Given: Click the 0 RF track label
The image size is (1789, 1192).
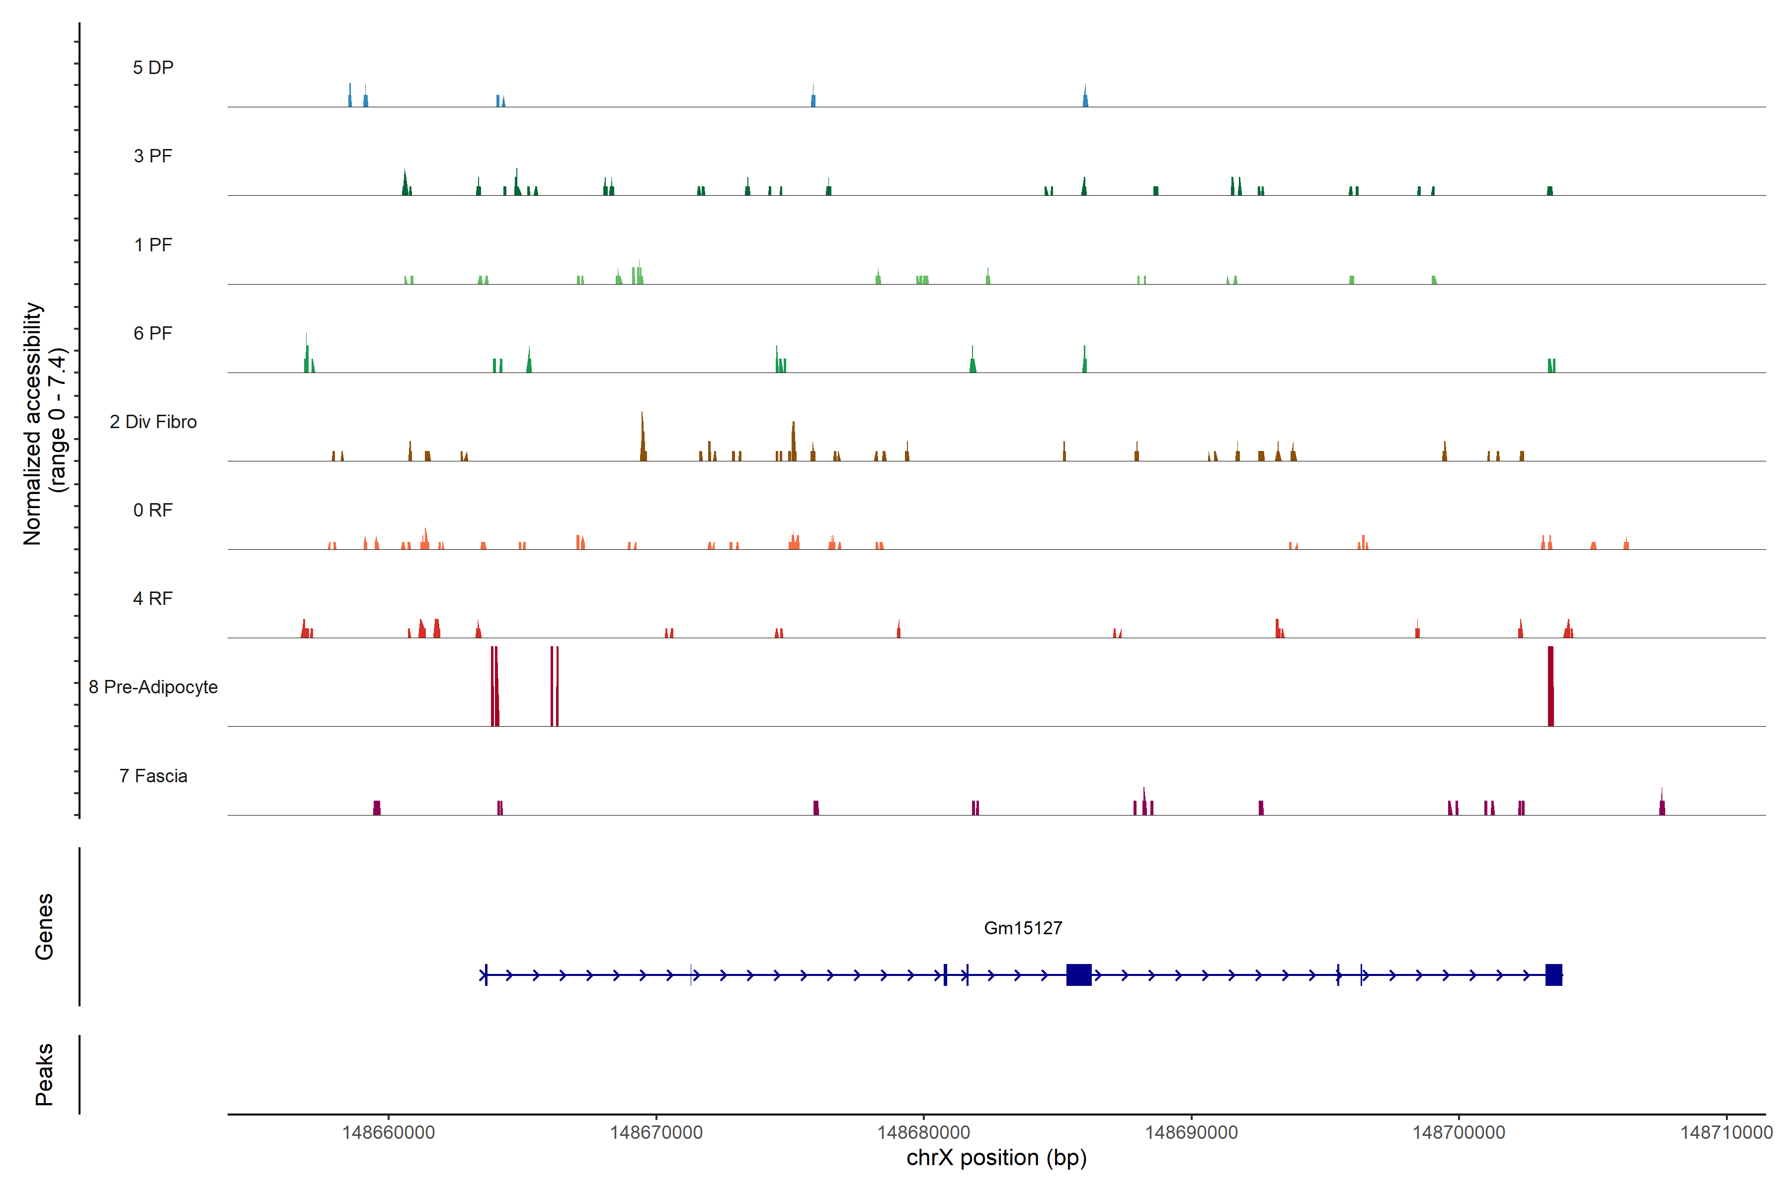Looking at the screenshot, I should (153, 510).
